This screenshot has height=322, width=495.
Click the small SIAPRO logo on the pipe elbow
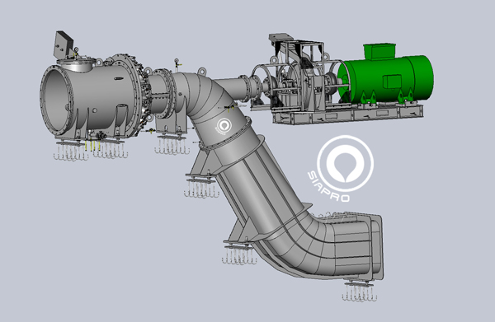click(x=224, y=126)
